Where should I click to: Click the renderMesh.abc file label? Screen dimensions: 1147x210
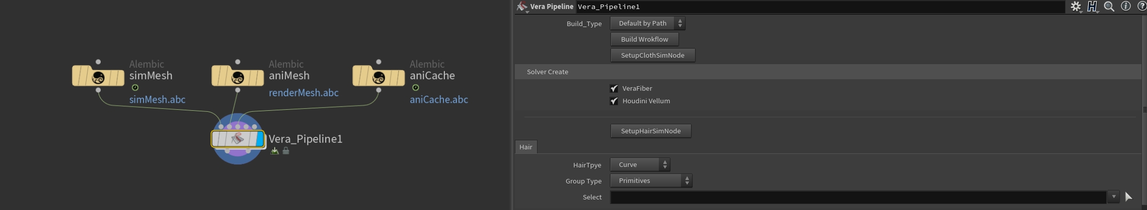[x=303, y=93]
